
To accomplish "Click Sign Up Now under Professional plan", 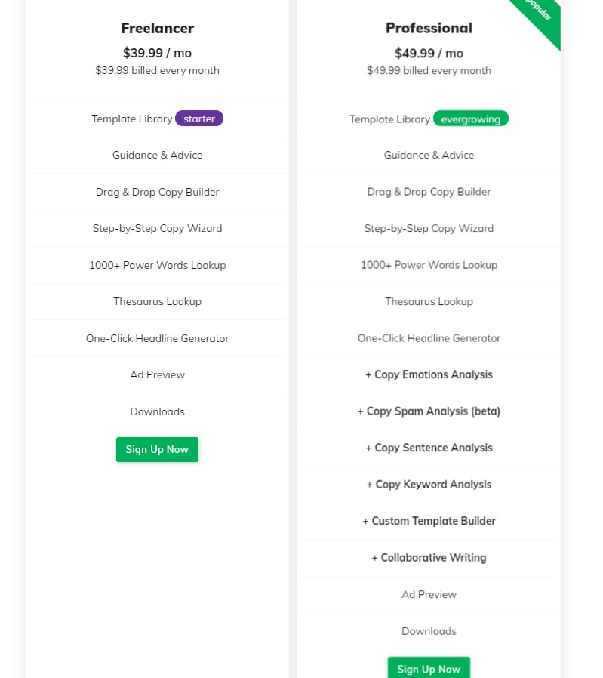I will click(x=429, y=668).
